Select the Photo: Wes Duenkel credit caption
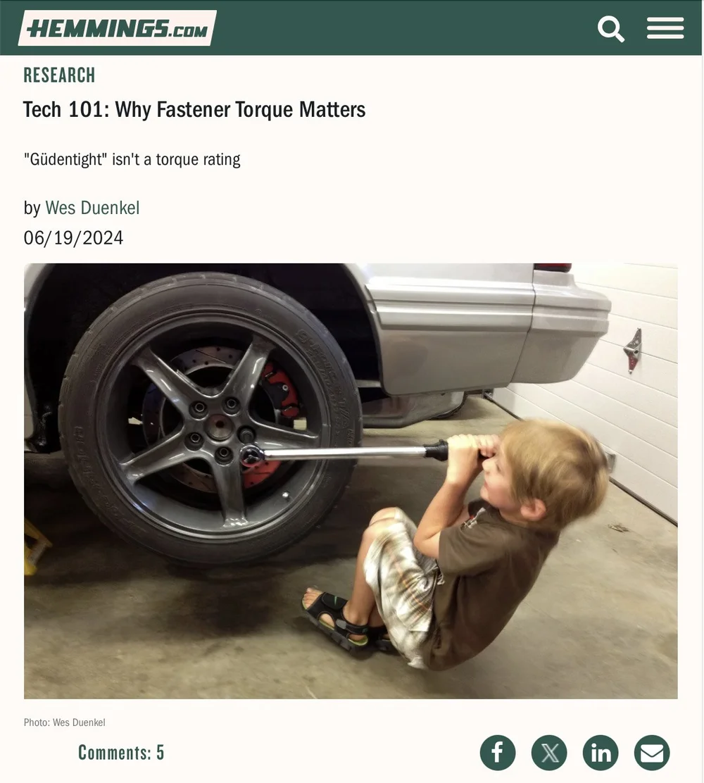704x783 pixels. 64,722
